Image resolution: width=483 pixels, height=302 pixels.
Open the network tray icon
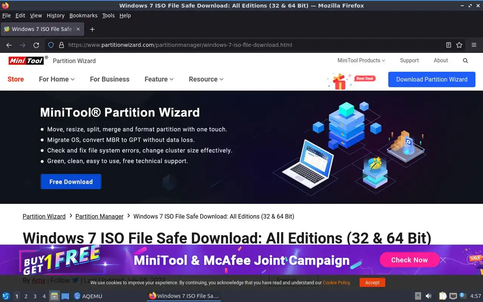click(453, 296)
